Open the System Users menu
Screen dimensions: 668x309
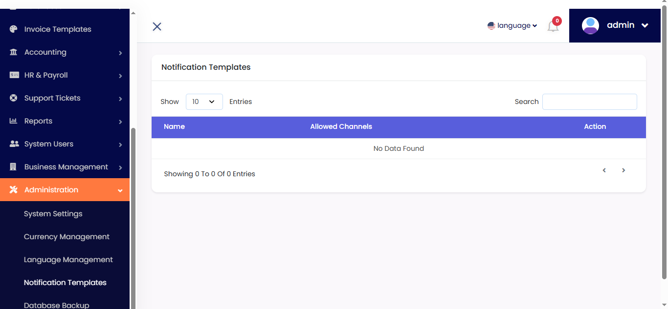(65, 144)
